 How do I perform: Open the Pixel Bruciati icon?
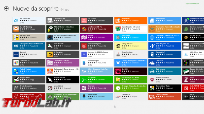tap(50, 46)
